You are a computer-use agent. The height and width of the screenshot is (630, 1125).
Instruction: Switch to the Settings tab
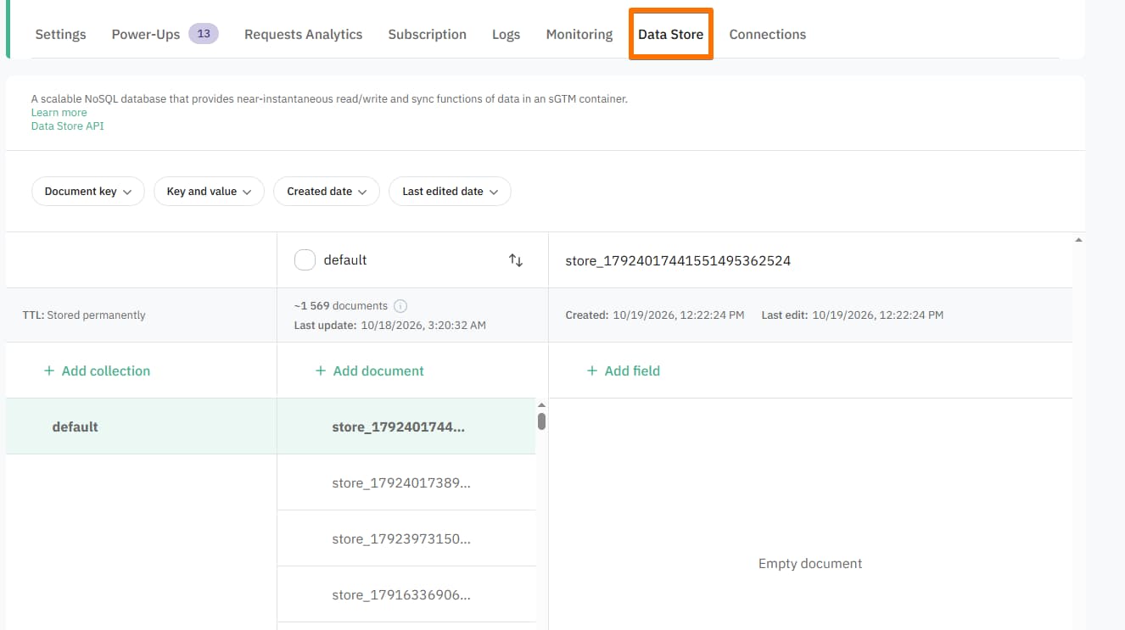60,35
